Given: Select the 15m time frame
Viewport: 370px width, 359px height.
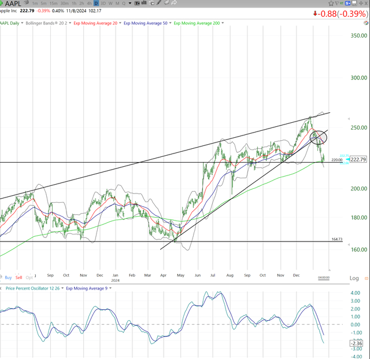Looking at the screenshot, I should click(53, 3).
